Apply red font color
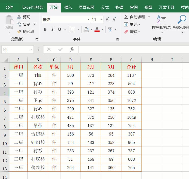 click(x=97, y=29)
